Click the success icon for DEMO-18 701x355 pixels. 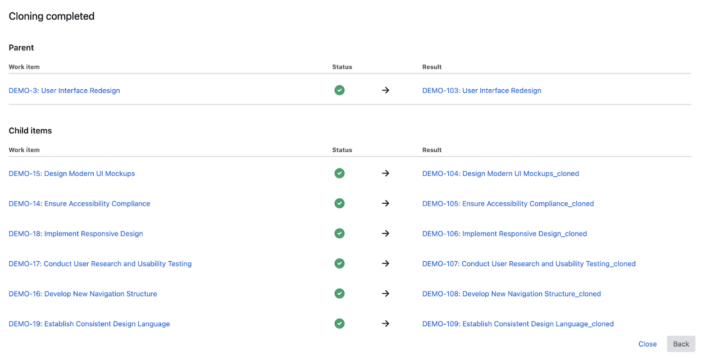(339, 234)
